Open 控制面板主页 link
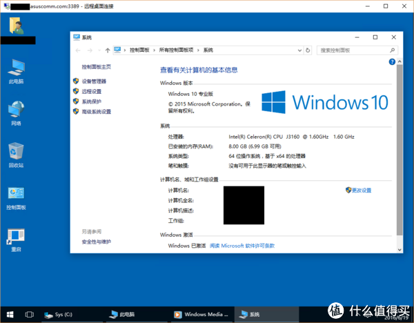The image size is (414, 323). pyautogui.click(x=96, y=67)
